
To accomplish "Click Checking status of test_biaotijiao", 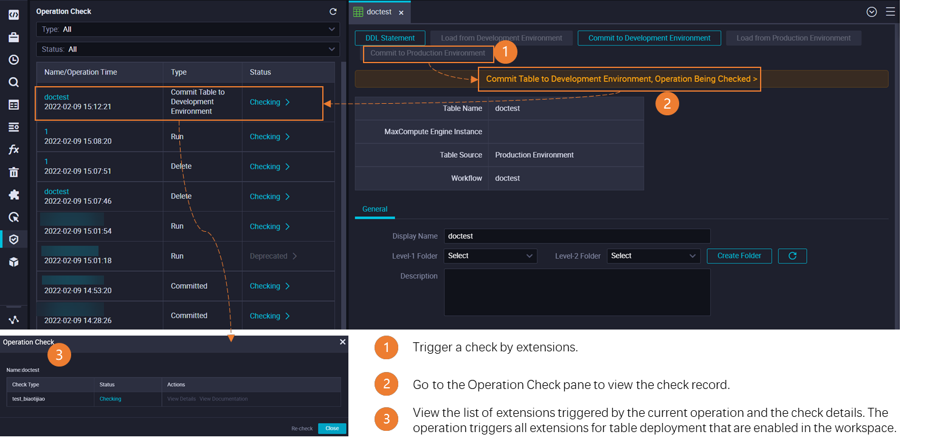I will coord(111,399).
